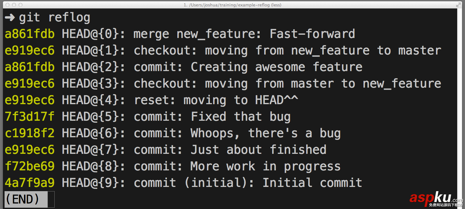This screenshot has height=209, width=465.
Task: Click the 'git reflog' command text
Action: pyautogui.click(x=54, y=18)
